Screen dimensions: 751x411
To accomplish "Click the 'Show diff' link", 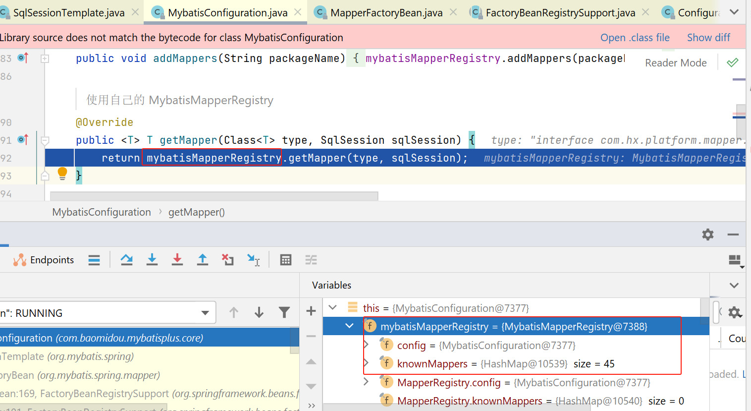I will coord(708,38).
